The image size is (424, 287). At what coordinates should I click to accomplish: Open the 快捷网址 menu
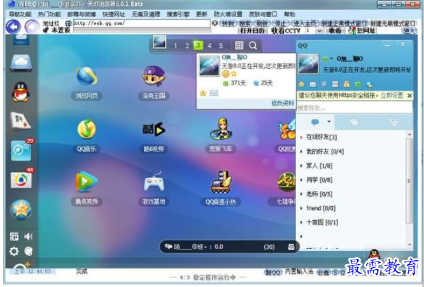point(113,14)
